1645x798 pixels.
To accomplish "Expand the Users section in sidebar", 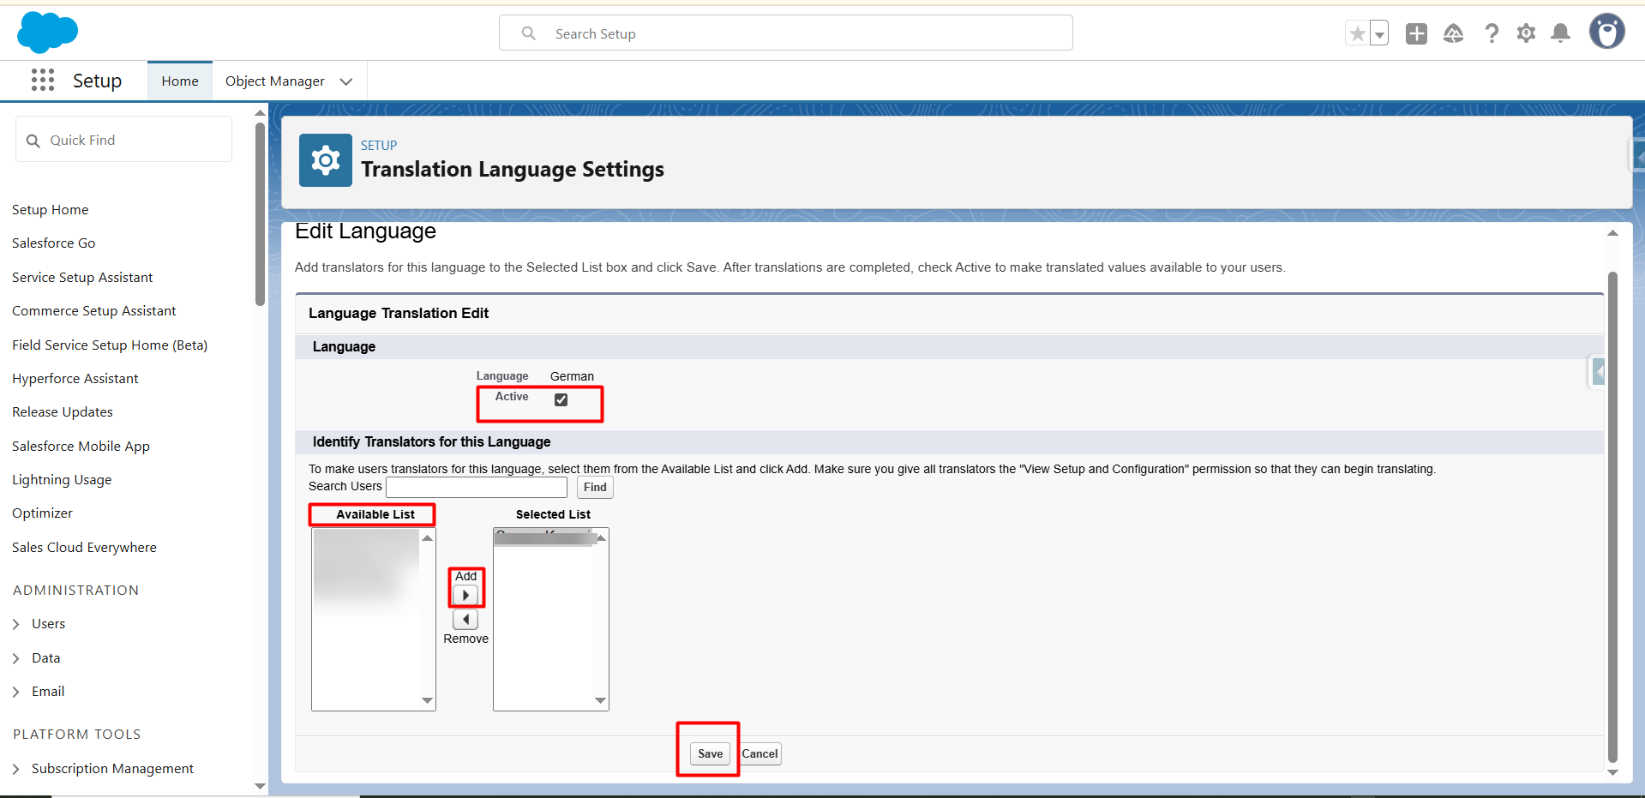I will click(x=16, y=624).
